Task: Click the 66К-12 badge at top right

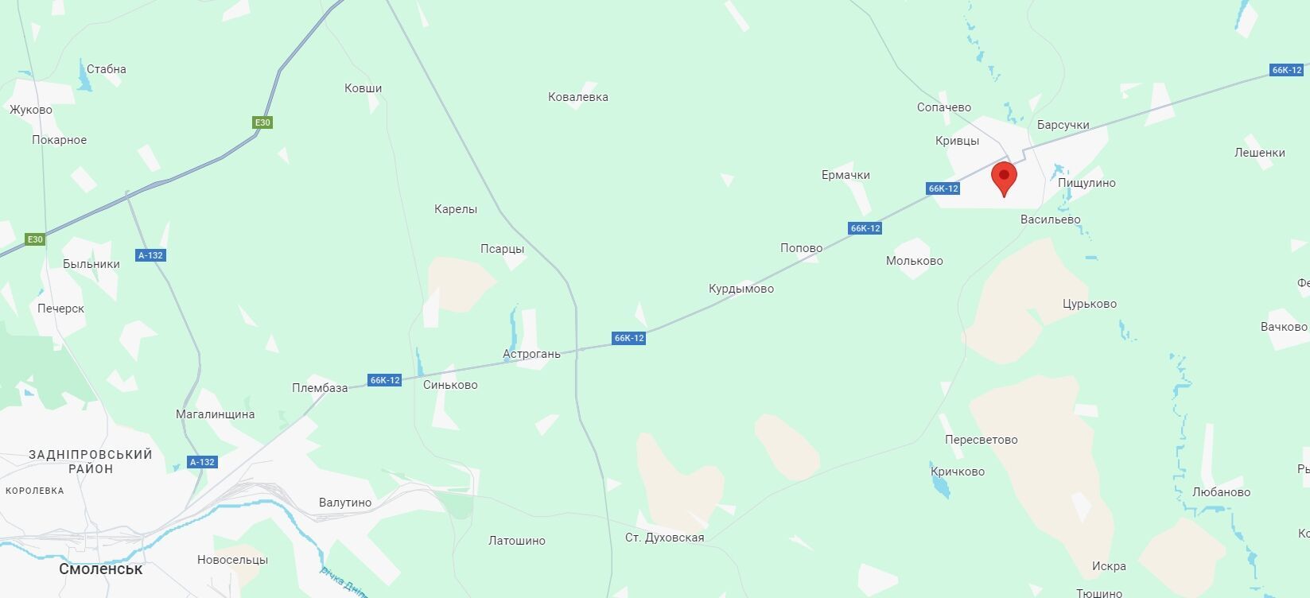Action: click(x=1286, y=70)
